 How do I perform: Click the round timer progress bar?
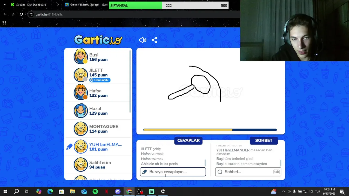(x=210, y=130)
